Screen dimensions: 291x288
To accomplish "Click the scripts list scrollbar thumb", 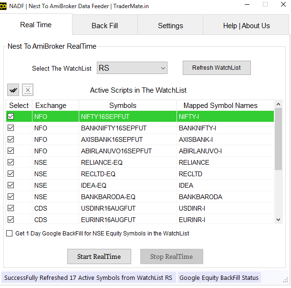I will pos(279,139).
